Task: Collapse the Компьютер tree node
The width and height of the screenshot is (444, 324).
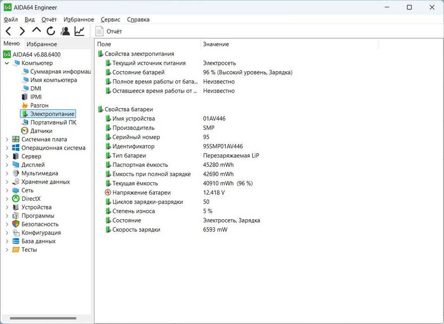Action: tap(7, 63)
